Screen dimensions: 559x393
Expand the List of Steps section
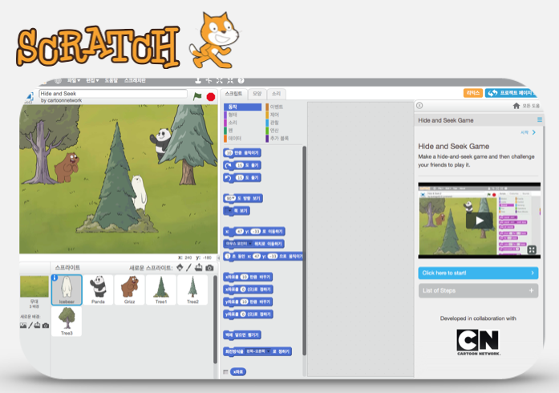click(478, 290)
